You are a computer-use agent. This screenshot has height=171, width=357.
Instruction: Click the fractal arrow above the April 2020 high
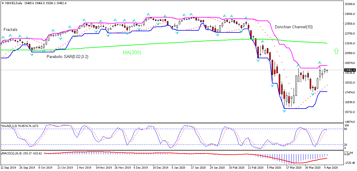point(320,63)
